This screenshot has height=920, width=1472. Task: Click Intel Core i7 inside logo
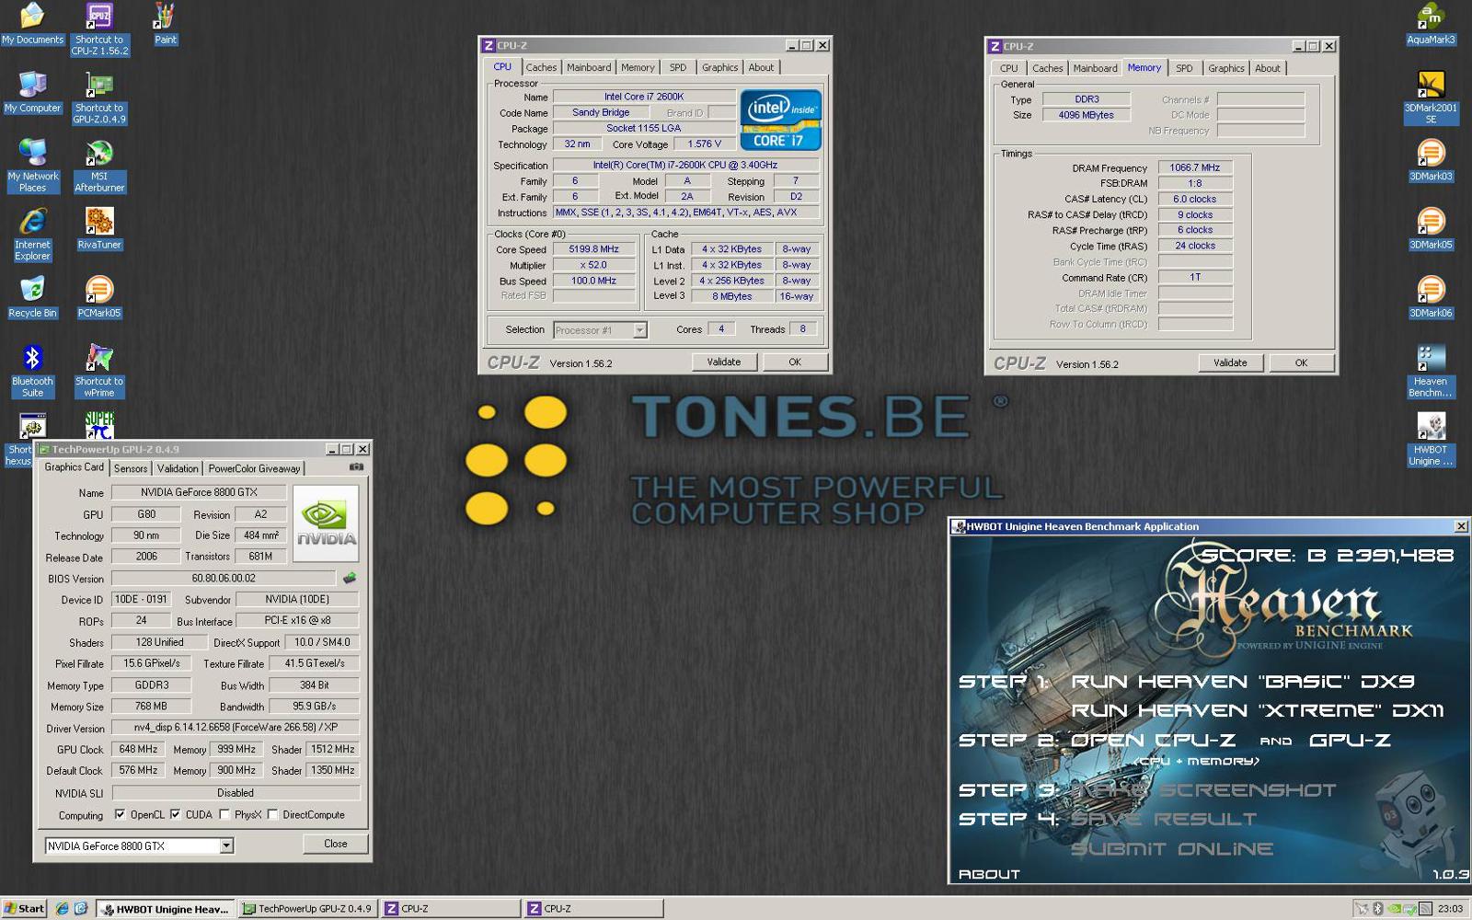[780, 121]
